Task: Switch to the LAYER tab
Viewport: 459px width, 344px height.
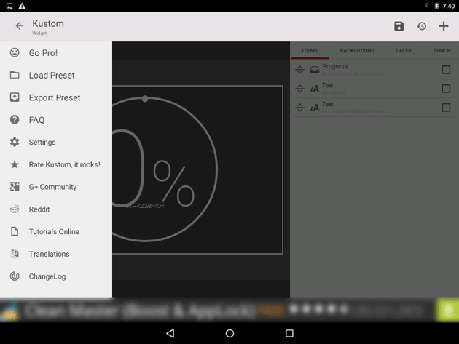Action: 404,51
